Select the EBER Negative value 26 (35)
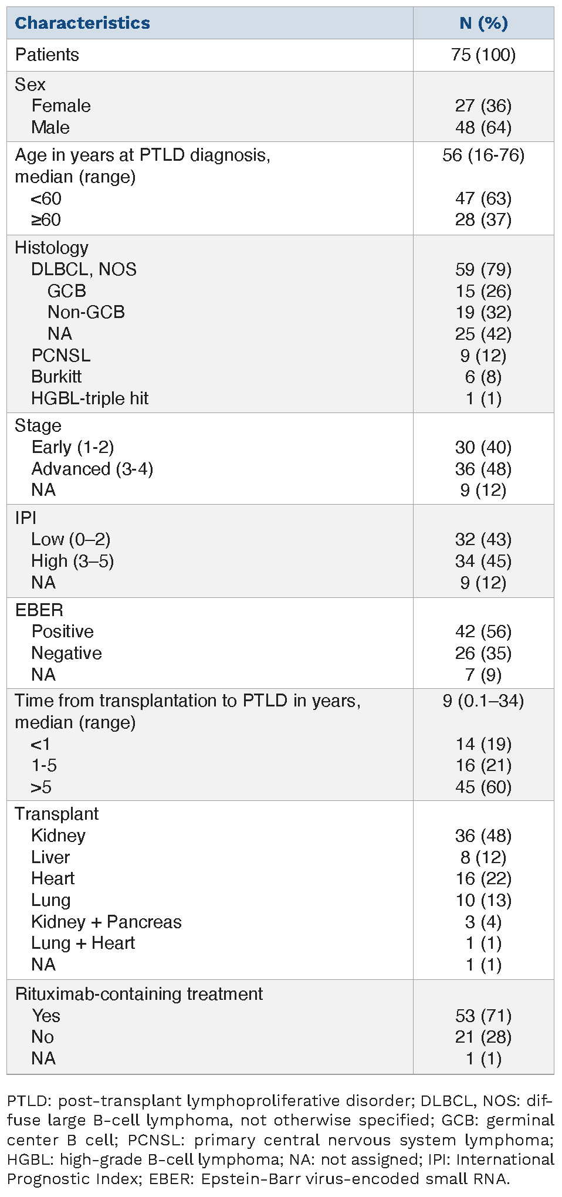562x1197 pixels. 483,653
